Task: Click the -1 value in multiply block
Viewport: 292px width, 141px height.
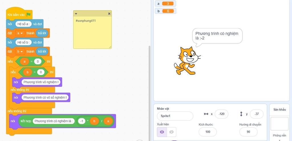Action: (82, 121)
